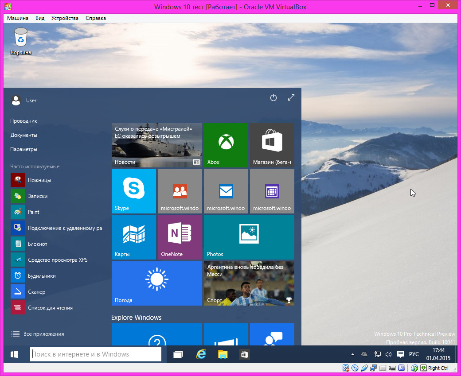Click the OneDrive cloud tray icon
The width and height of the screenshot is (461, 376).
[x=364, y=354]
